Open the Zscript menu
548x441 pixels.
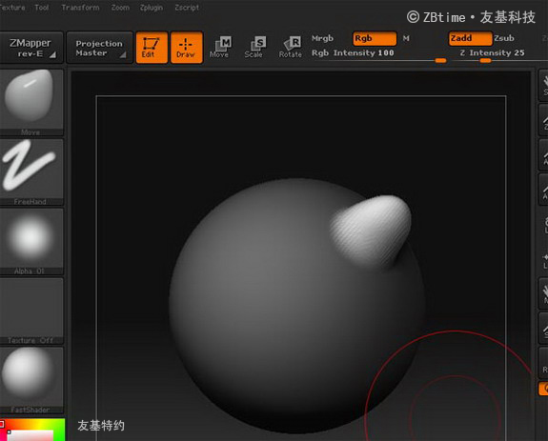point(187,8)
